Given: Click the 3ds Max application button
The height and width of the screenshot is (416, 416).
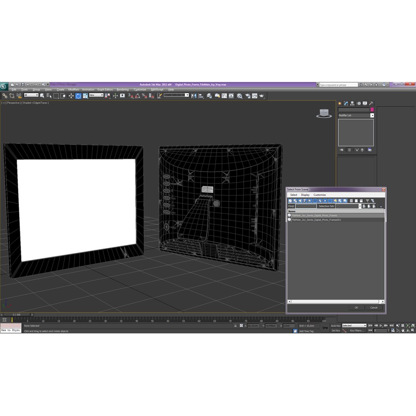Looking at the screenshot, I should (4, 86).
